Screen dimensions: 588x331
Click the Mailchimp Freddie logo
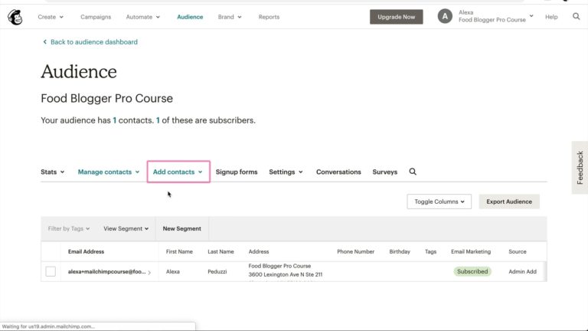[x=15, y=17]
